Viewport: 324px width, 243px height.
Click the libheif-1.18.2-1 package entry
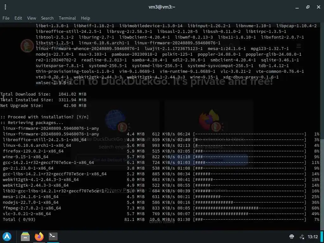pos(94,26)
